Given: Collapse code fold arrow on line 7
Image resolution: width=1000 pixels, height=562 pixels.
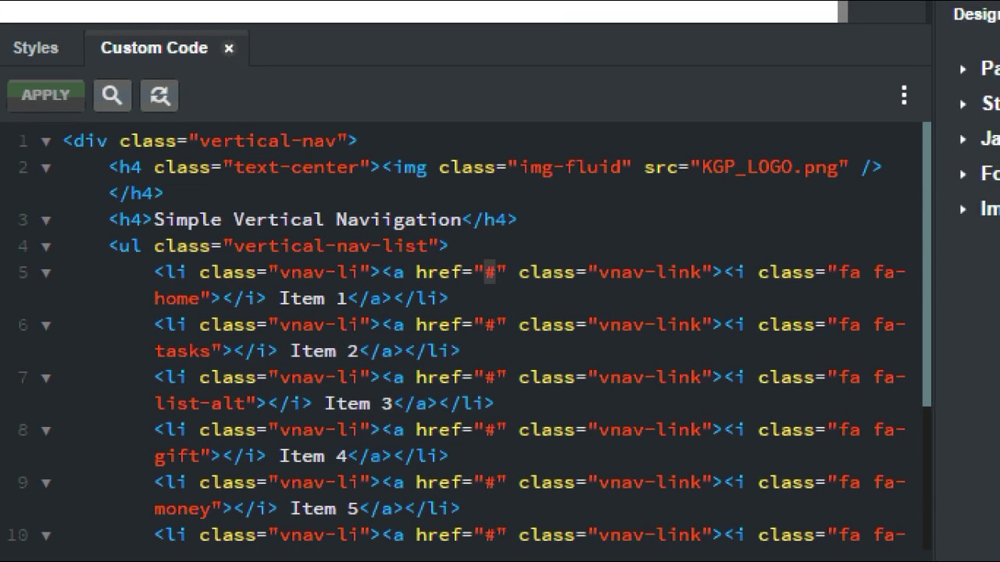Looking at the screenshot, I should tap(46, 377).
